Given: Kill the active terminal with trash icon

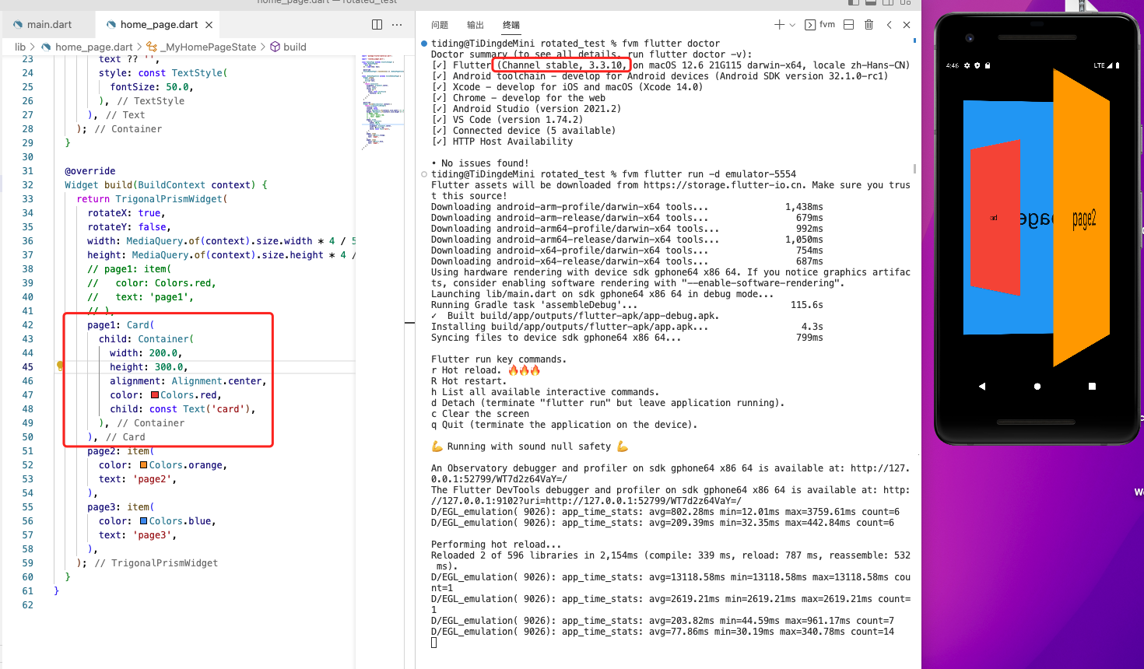Looking at the screenshot, I should pos(869,24).
